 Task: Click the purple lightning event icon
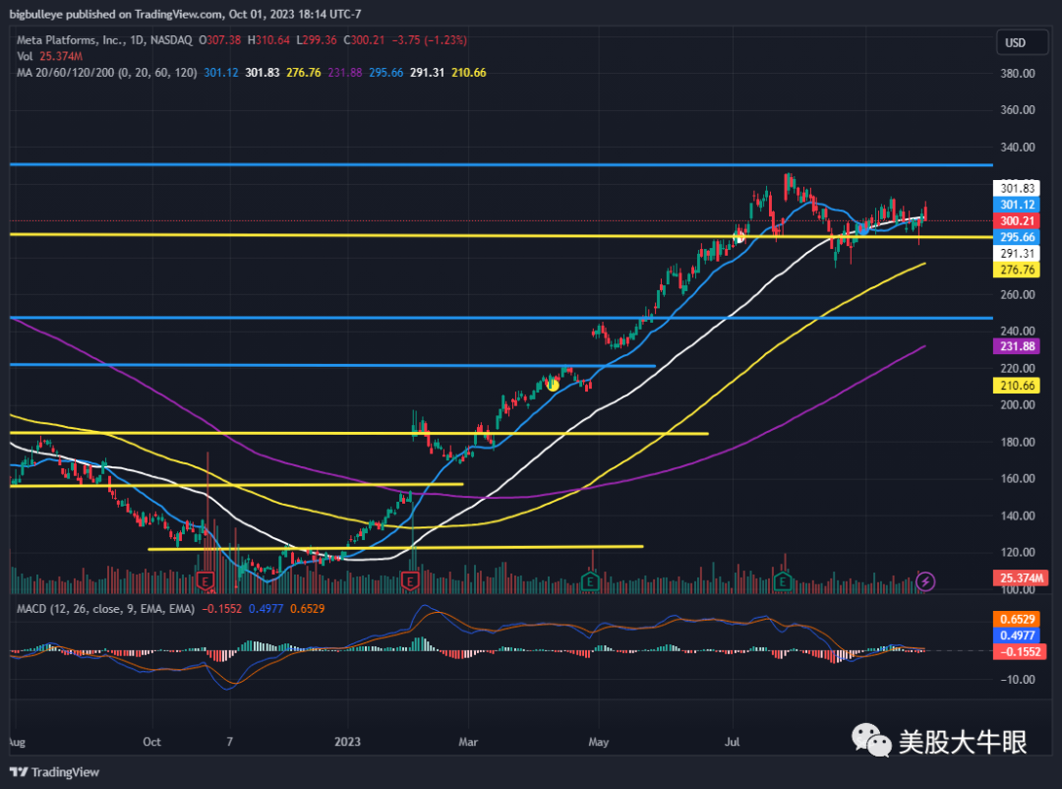[x=925, y=580]
